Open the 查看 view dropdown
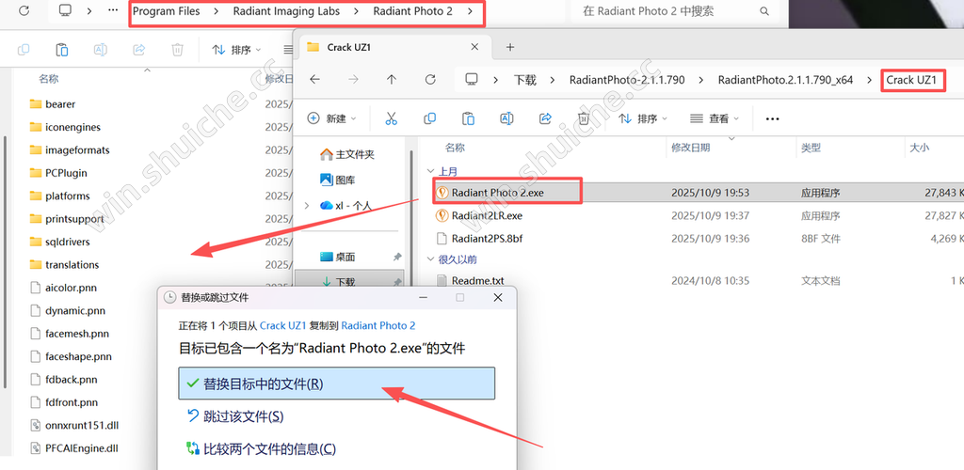The height and width of the screenshot is (470, 964). click(715, 118)
